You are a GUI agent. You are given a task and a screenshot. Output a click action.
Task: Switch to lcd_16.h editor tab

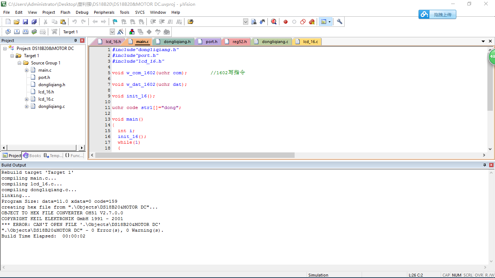point(109,42)
